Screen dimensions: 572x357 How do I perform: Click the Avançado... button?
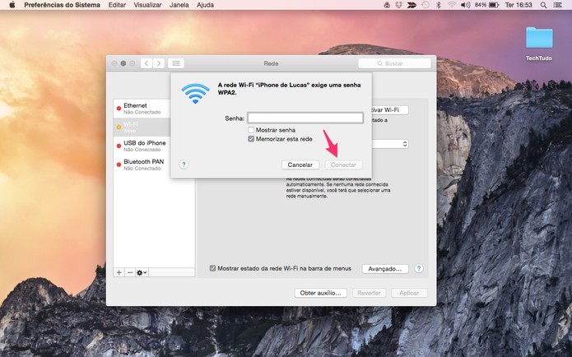pyautogui.click(x=385, y=269)
